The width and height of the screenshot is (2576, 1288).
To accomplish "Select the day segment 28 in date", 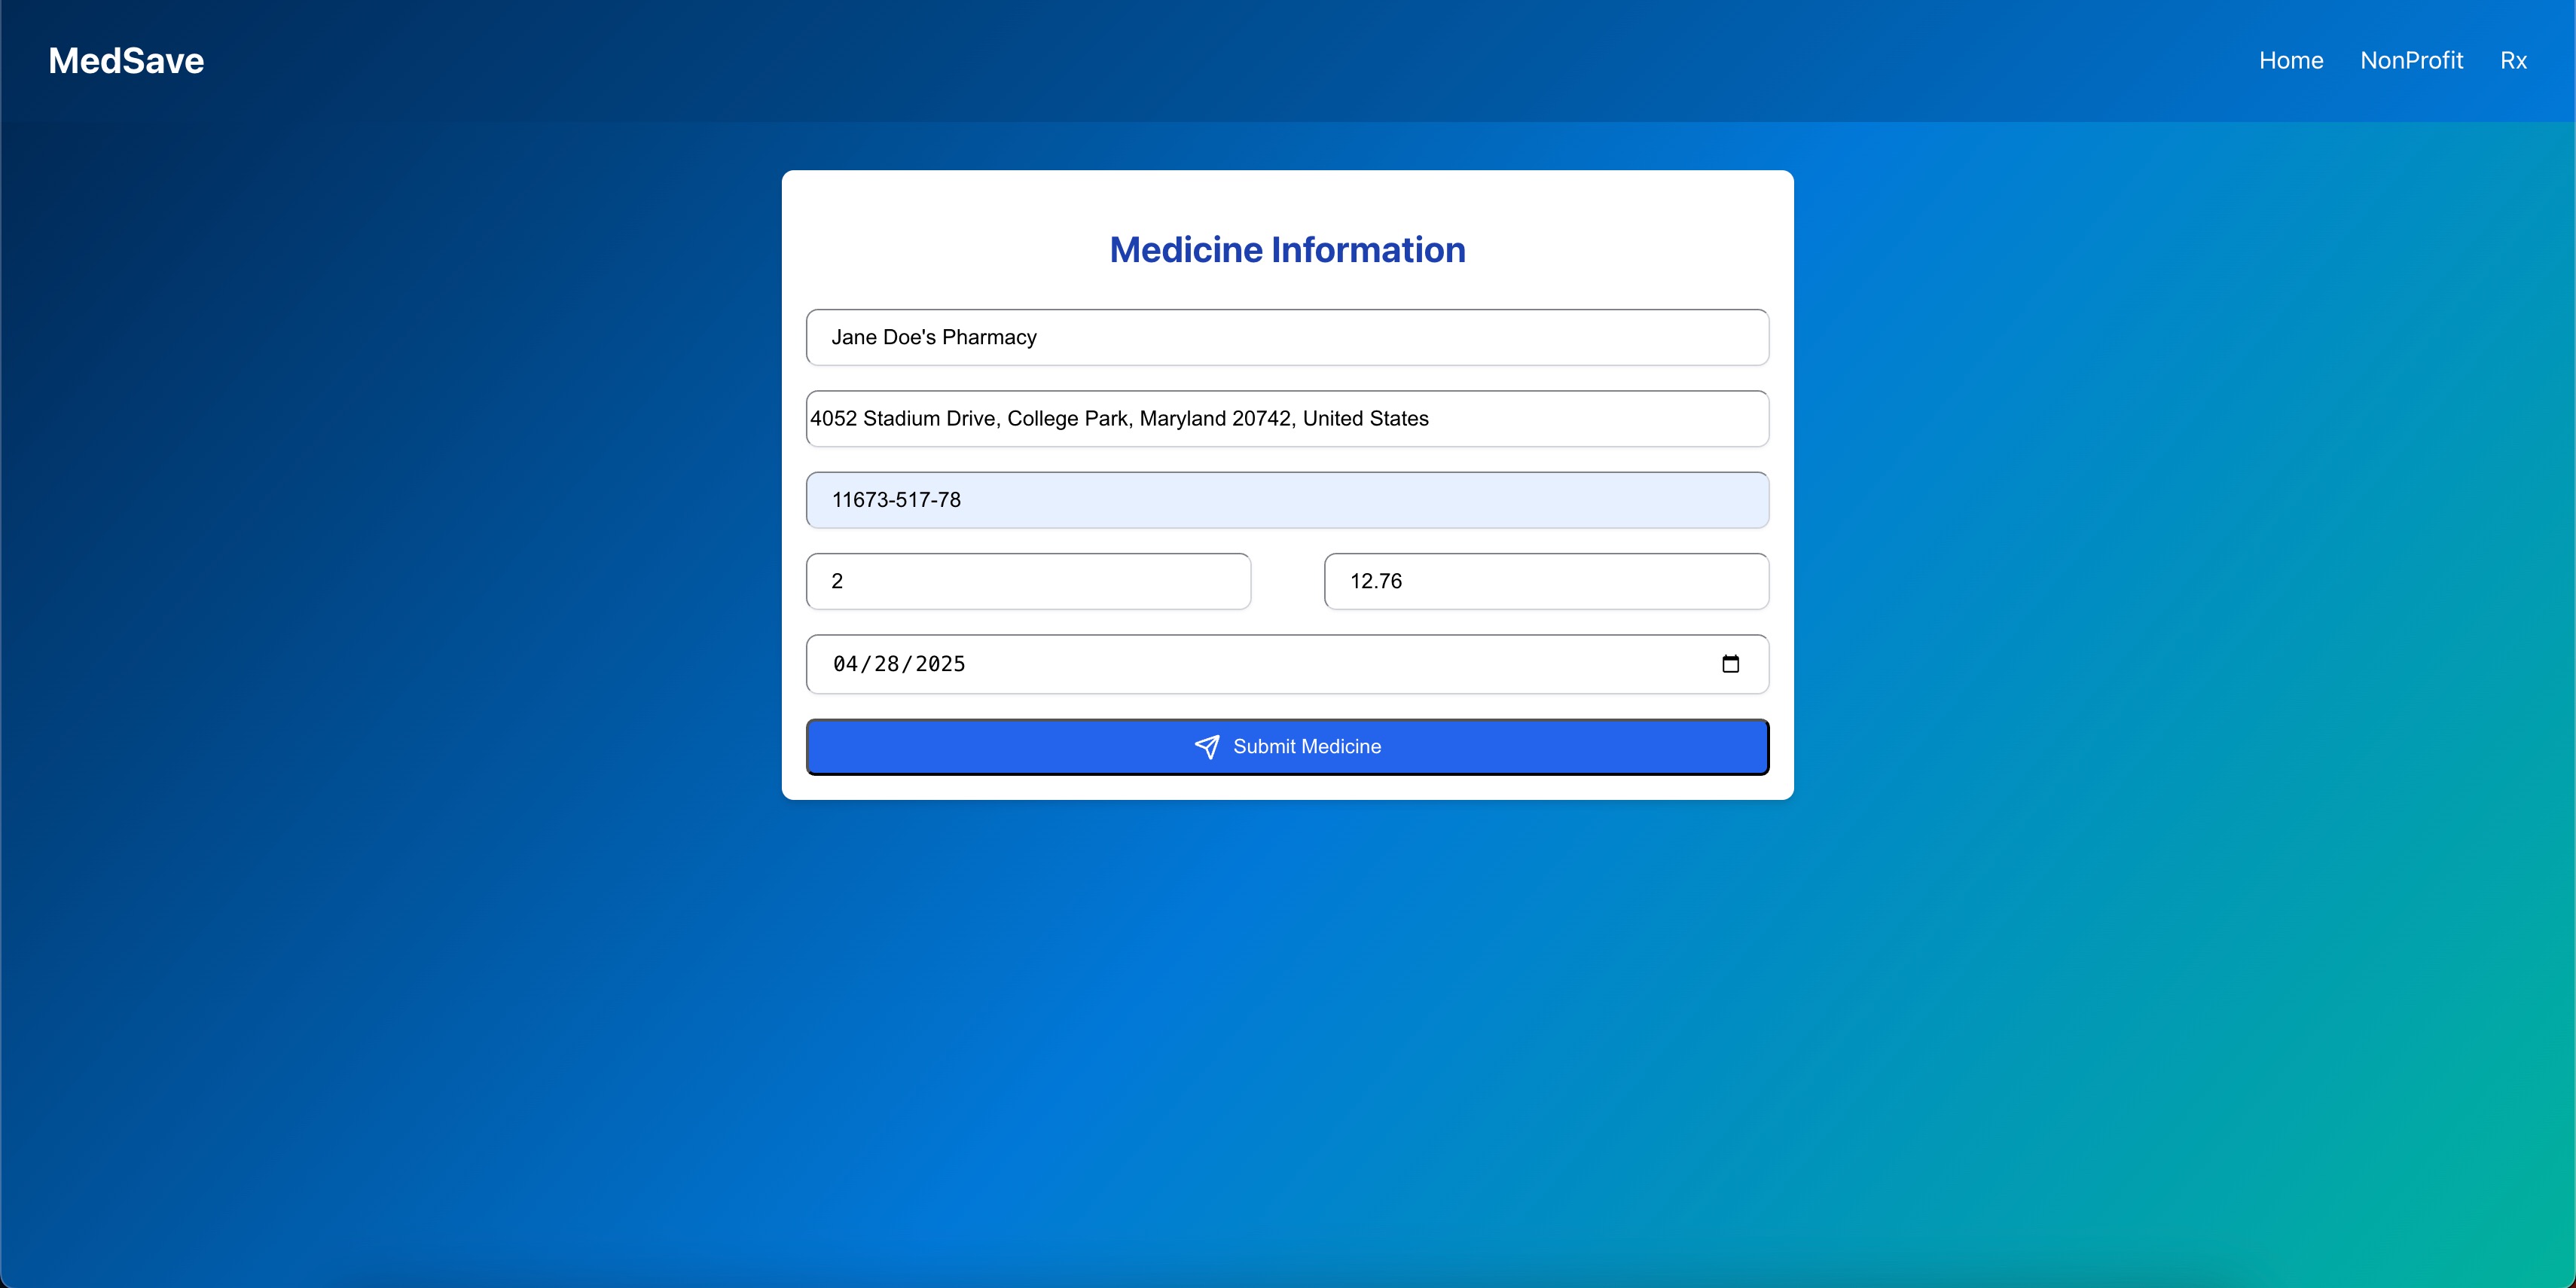I will pyautogui.click(x=886, y=664).
